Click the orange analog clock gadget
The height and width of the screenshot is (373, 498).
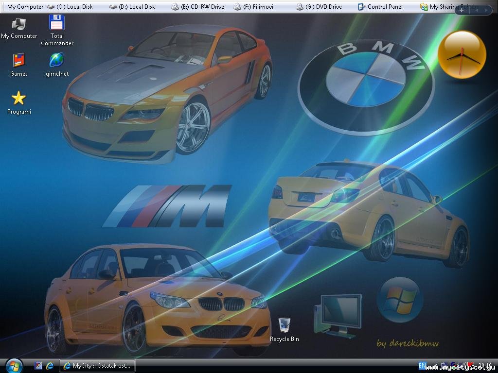[462, 54]
